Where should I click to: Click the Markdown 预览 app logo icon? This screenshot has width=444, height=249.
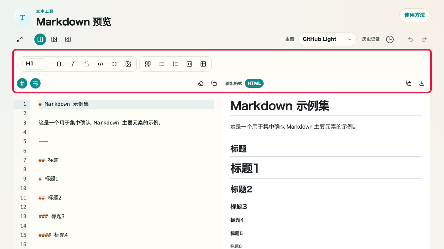(22, 18)
